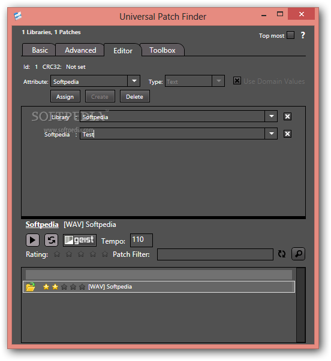The height and width of the screenshot is (361, 331).
Task: Open the Attribute dropdown arrow
Action: click(134, 81)
